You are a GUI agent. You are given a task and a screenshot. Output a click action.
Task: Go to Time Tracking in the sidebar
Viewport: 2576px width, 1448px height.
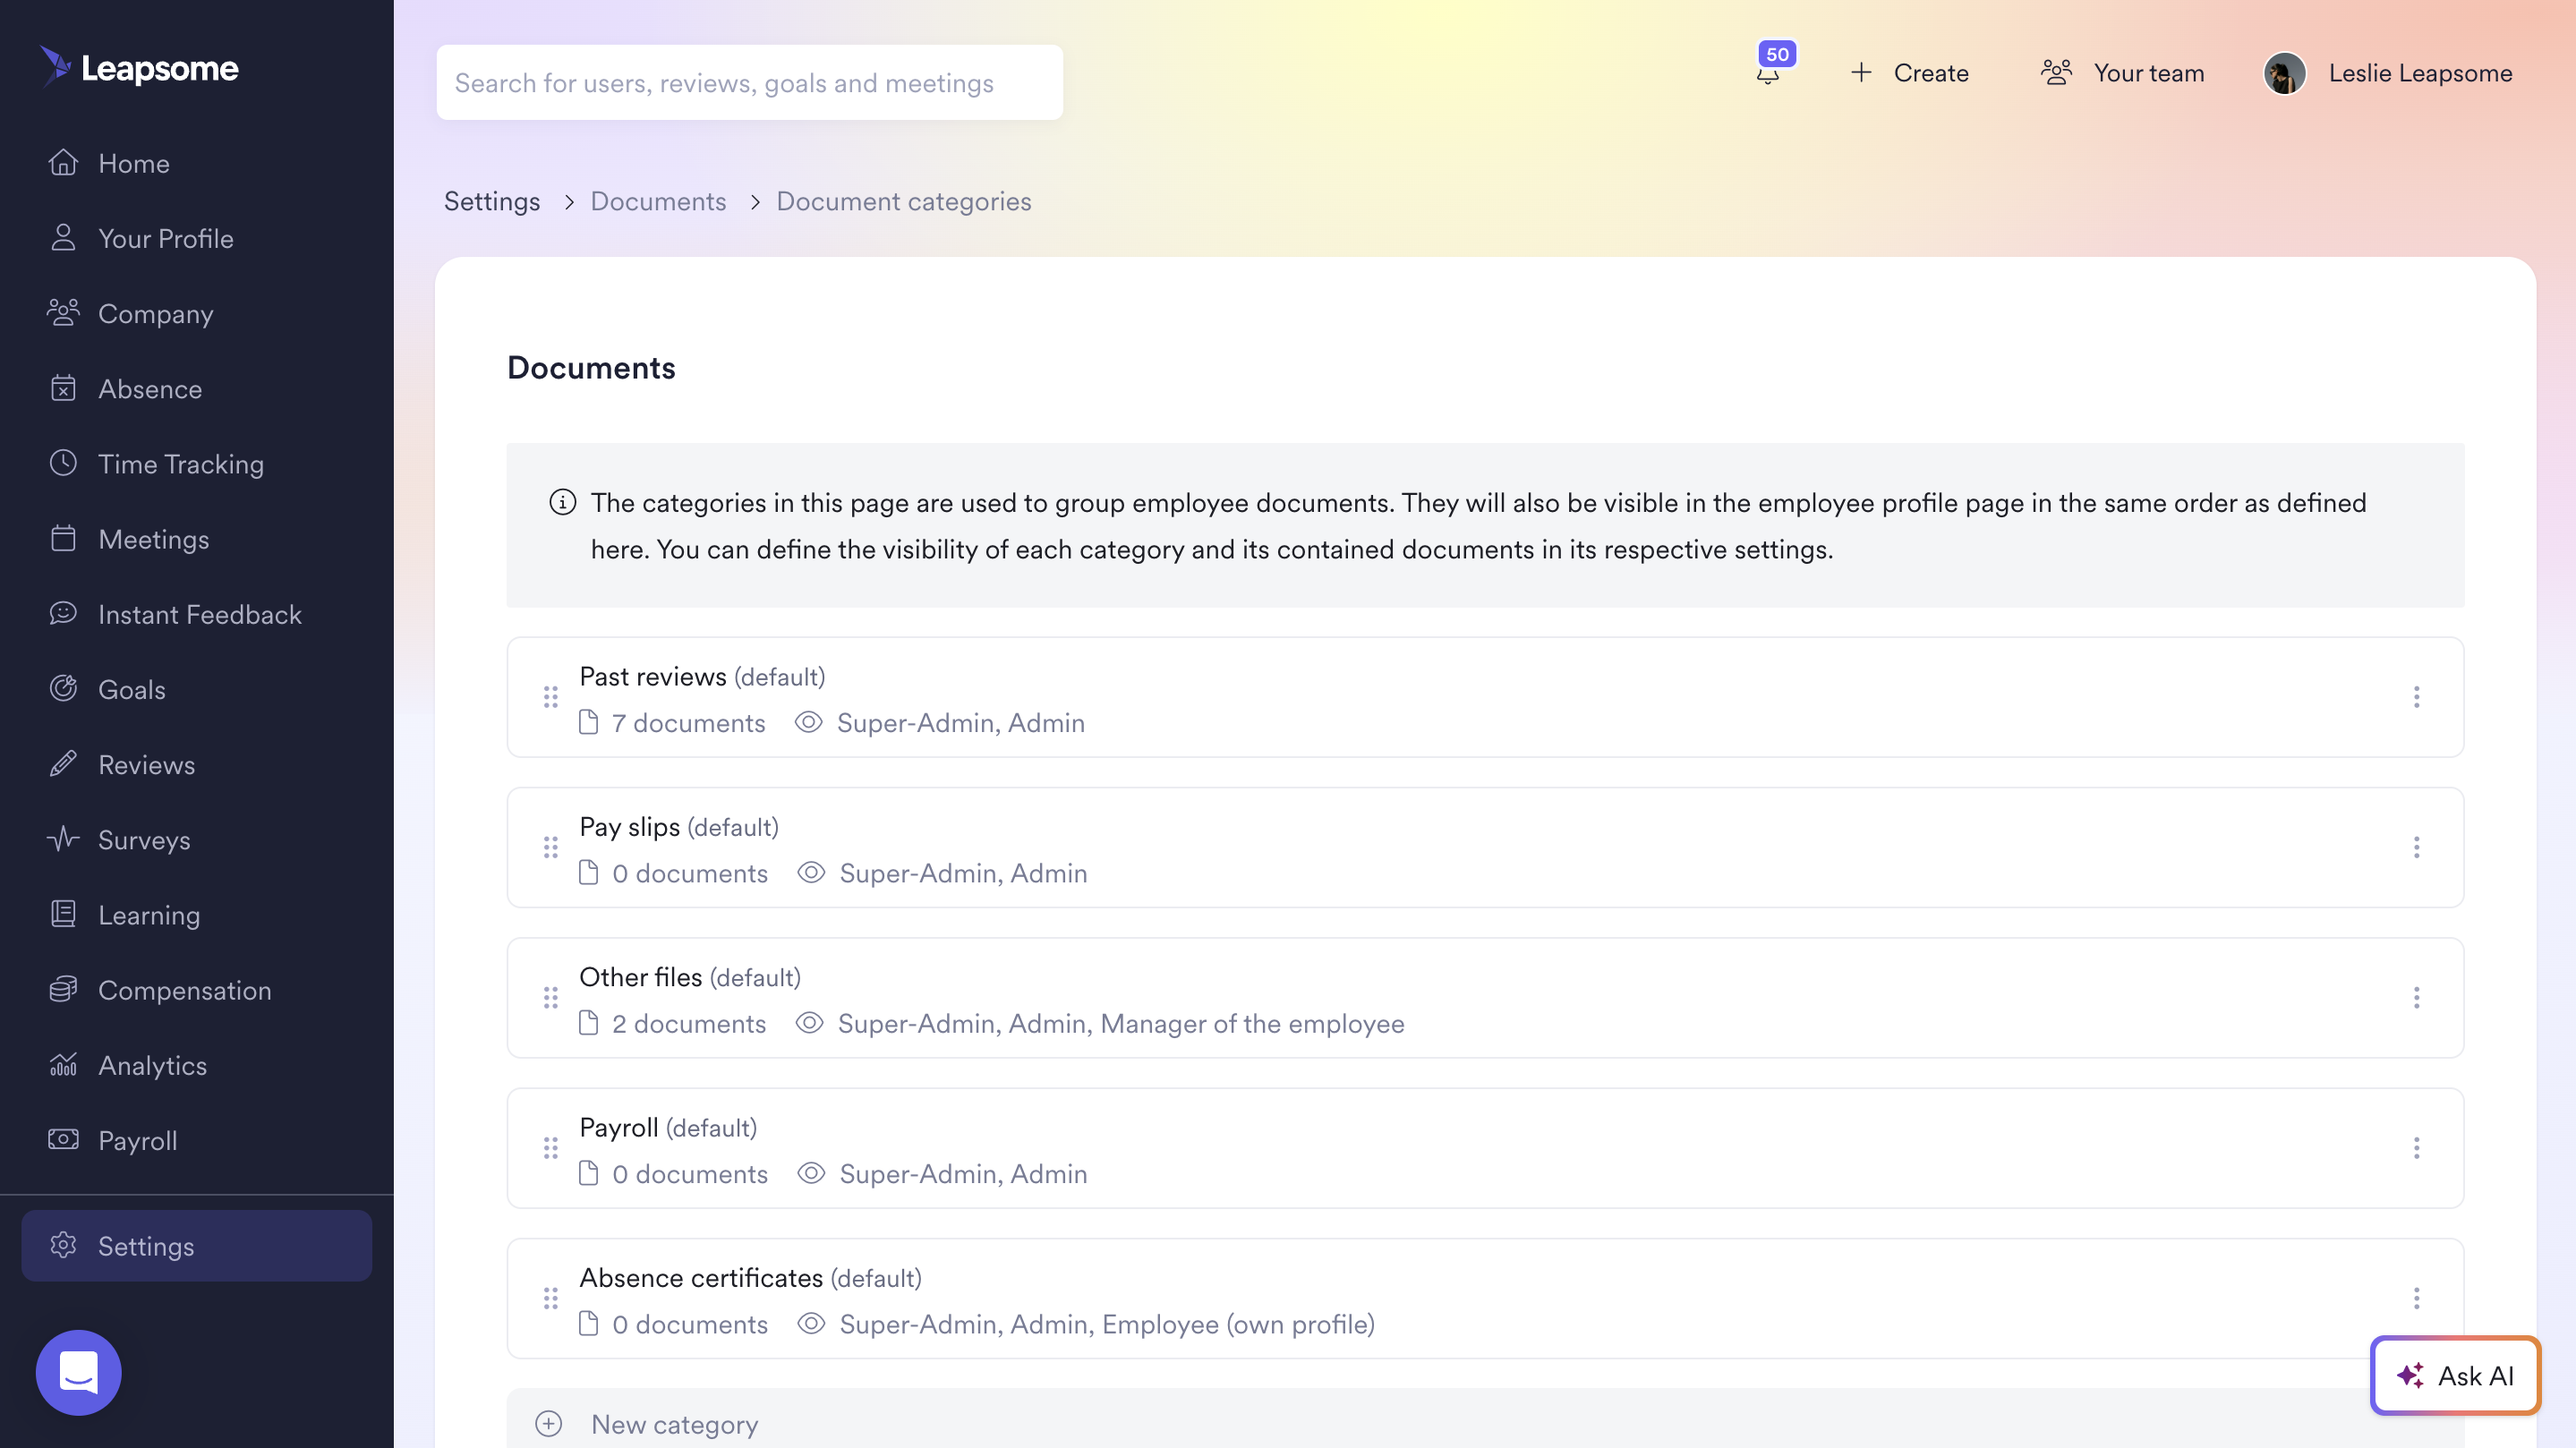180,464
